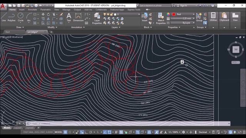Open the Layout1 tab
This screenshot has width=246, height=138.
pos(18,128)
